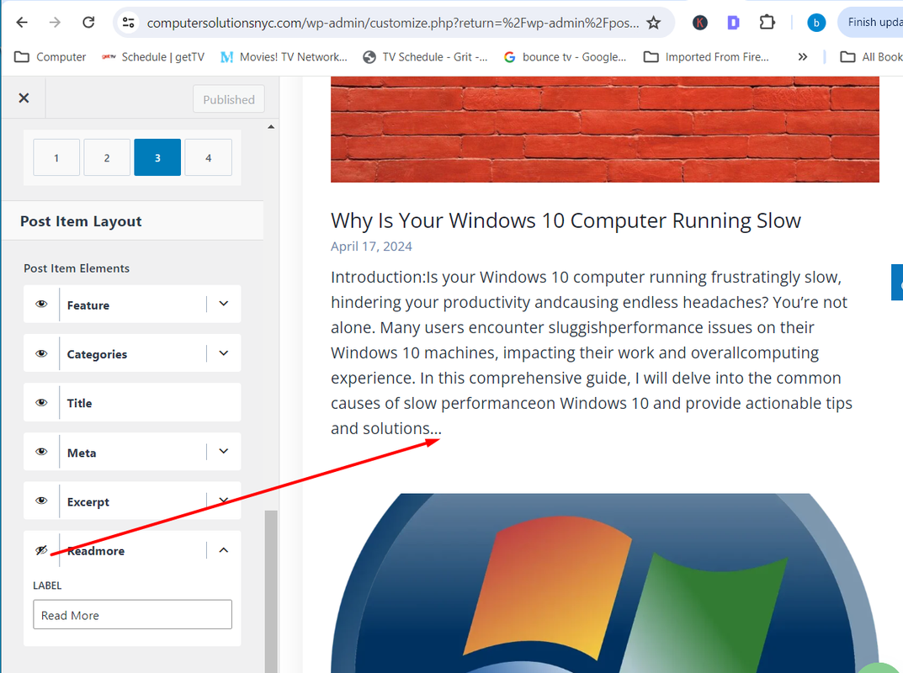The width and height of the screenshot is (903, 673).
Task: Select layout column option 2
Action: coord(107,157)
